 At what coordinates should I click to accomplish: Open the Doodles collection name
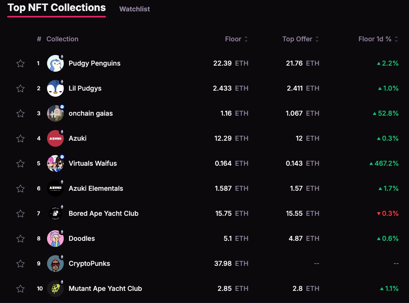point(82,239)
